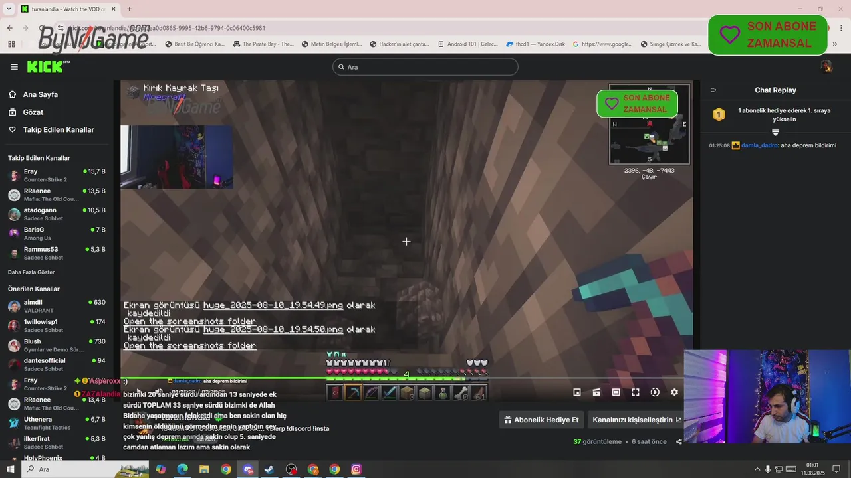Open the Windows Start menu
The width and height of the screenshot is (851, 478).
[11, 469]
